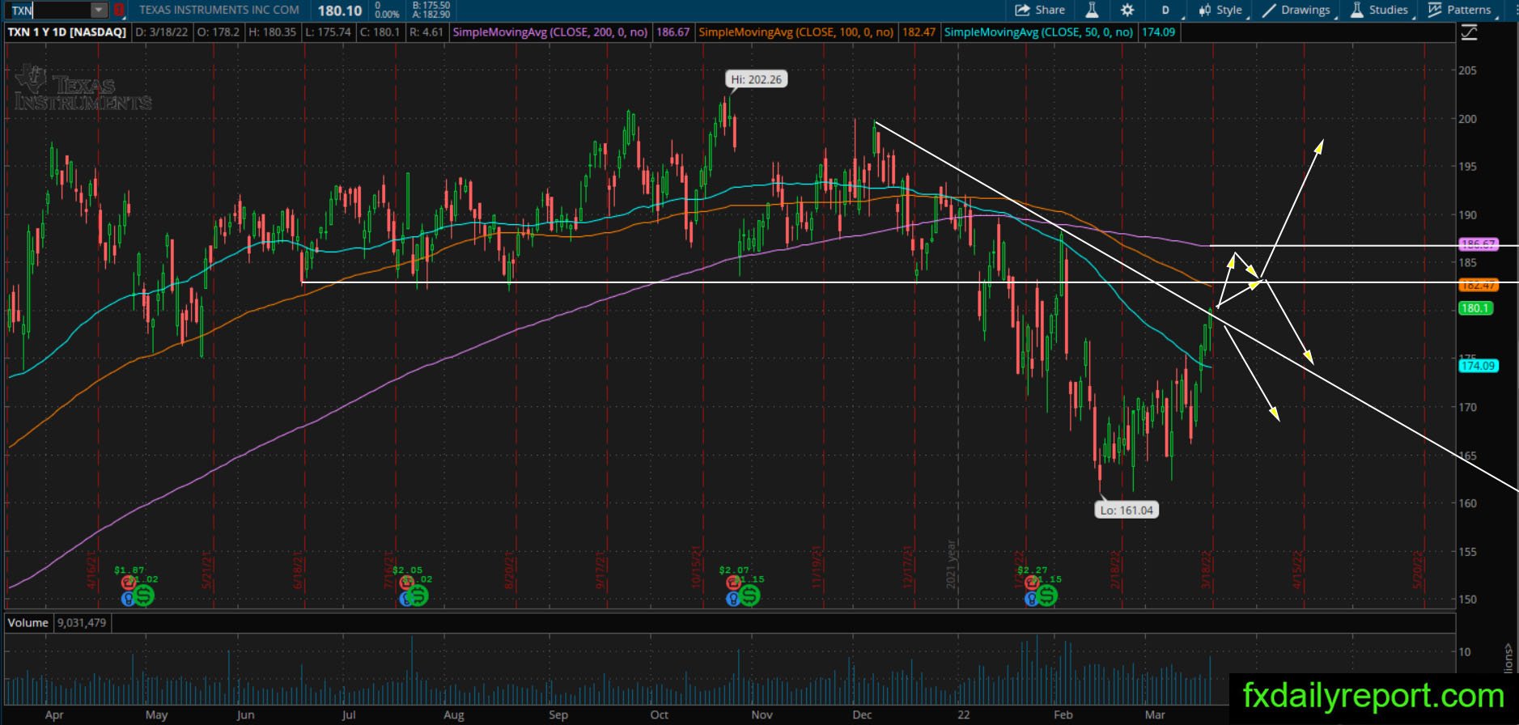1519x725 pixels.
Task: Click the green dividend icon near July 2021
Action: click(x=418, y=596)
